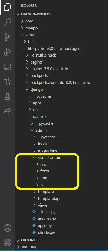Expand the OUTLINE section
This screenshot has height=251, width=108.
pyautogui.click(x=62, y=240)
